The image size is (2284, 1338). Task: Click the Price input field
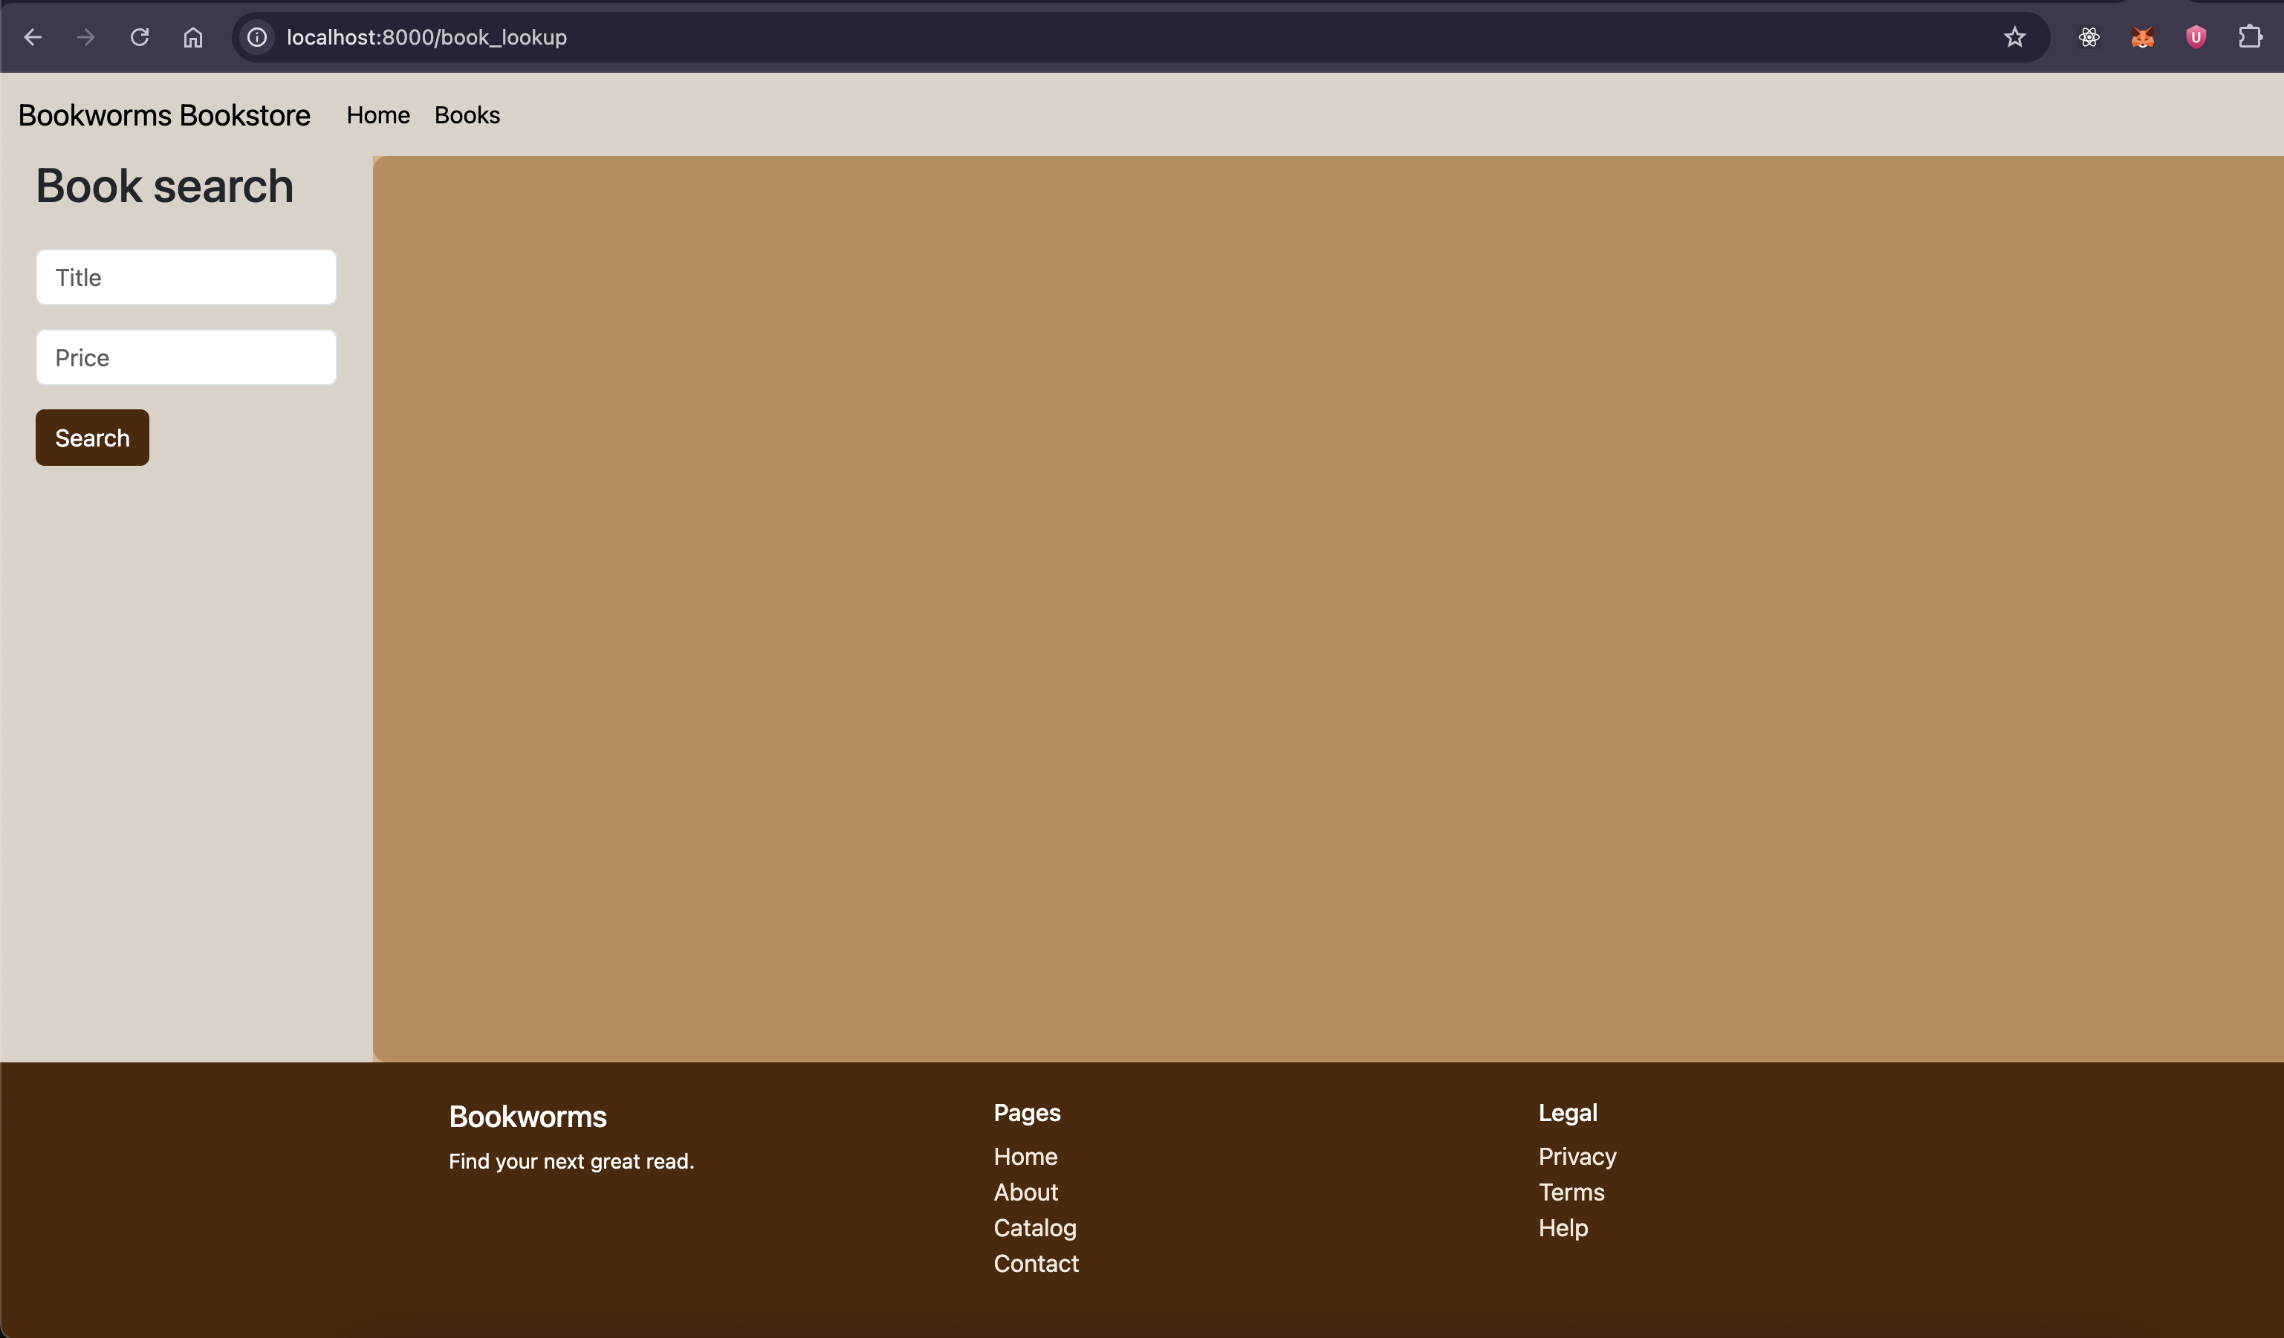coord(186,357)
